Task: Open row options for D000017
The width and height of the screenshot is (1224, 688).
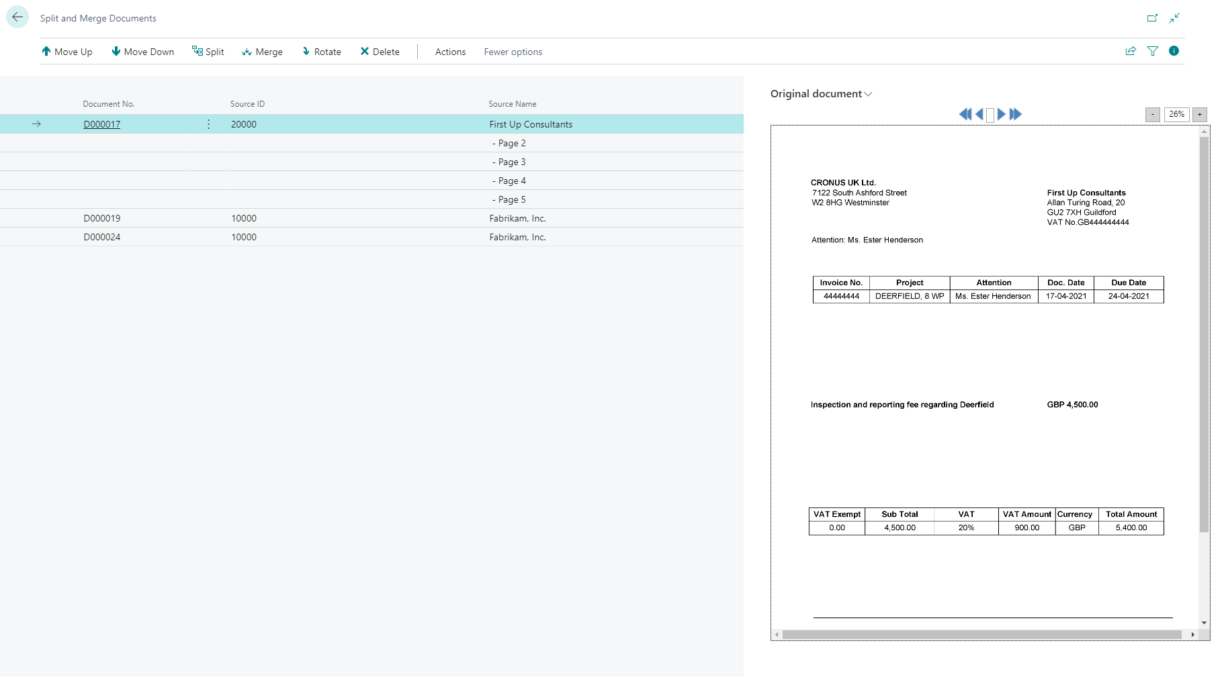Action: 208,124
